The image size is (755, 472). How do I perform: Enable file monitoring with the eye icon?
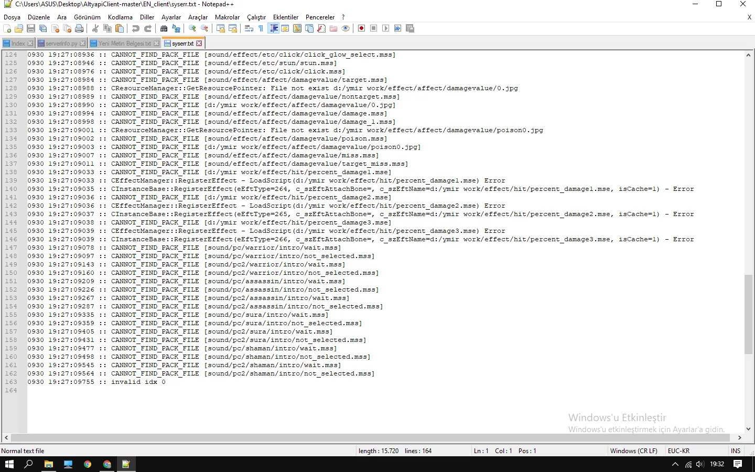click(345, 28)
